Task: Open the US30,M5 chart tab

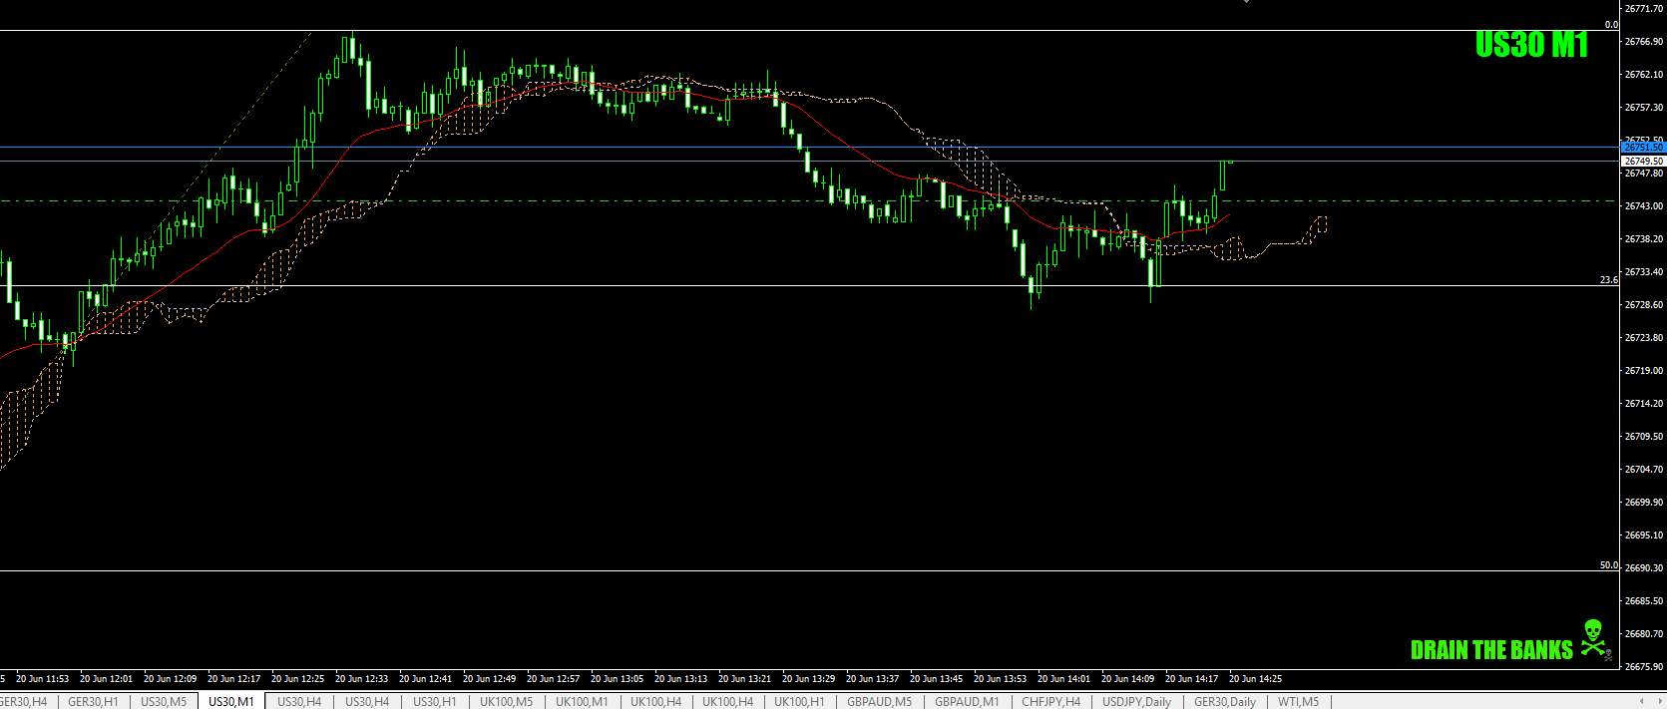Action: [164, 702]
